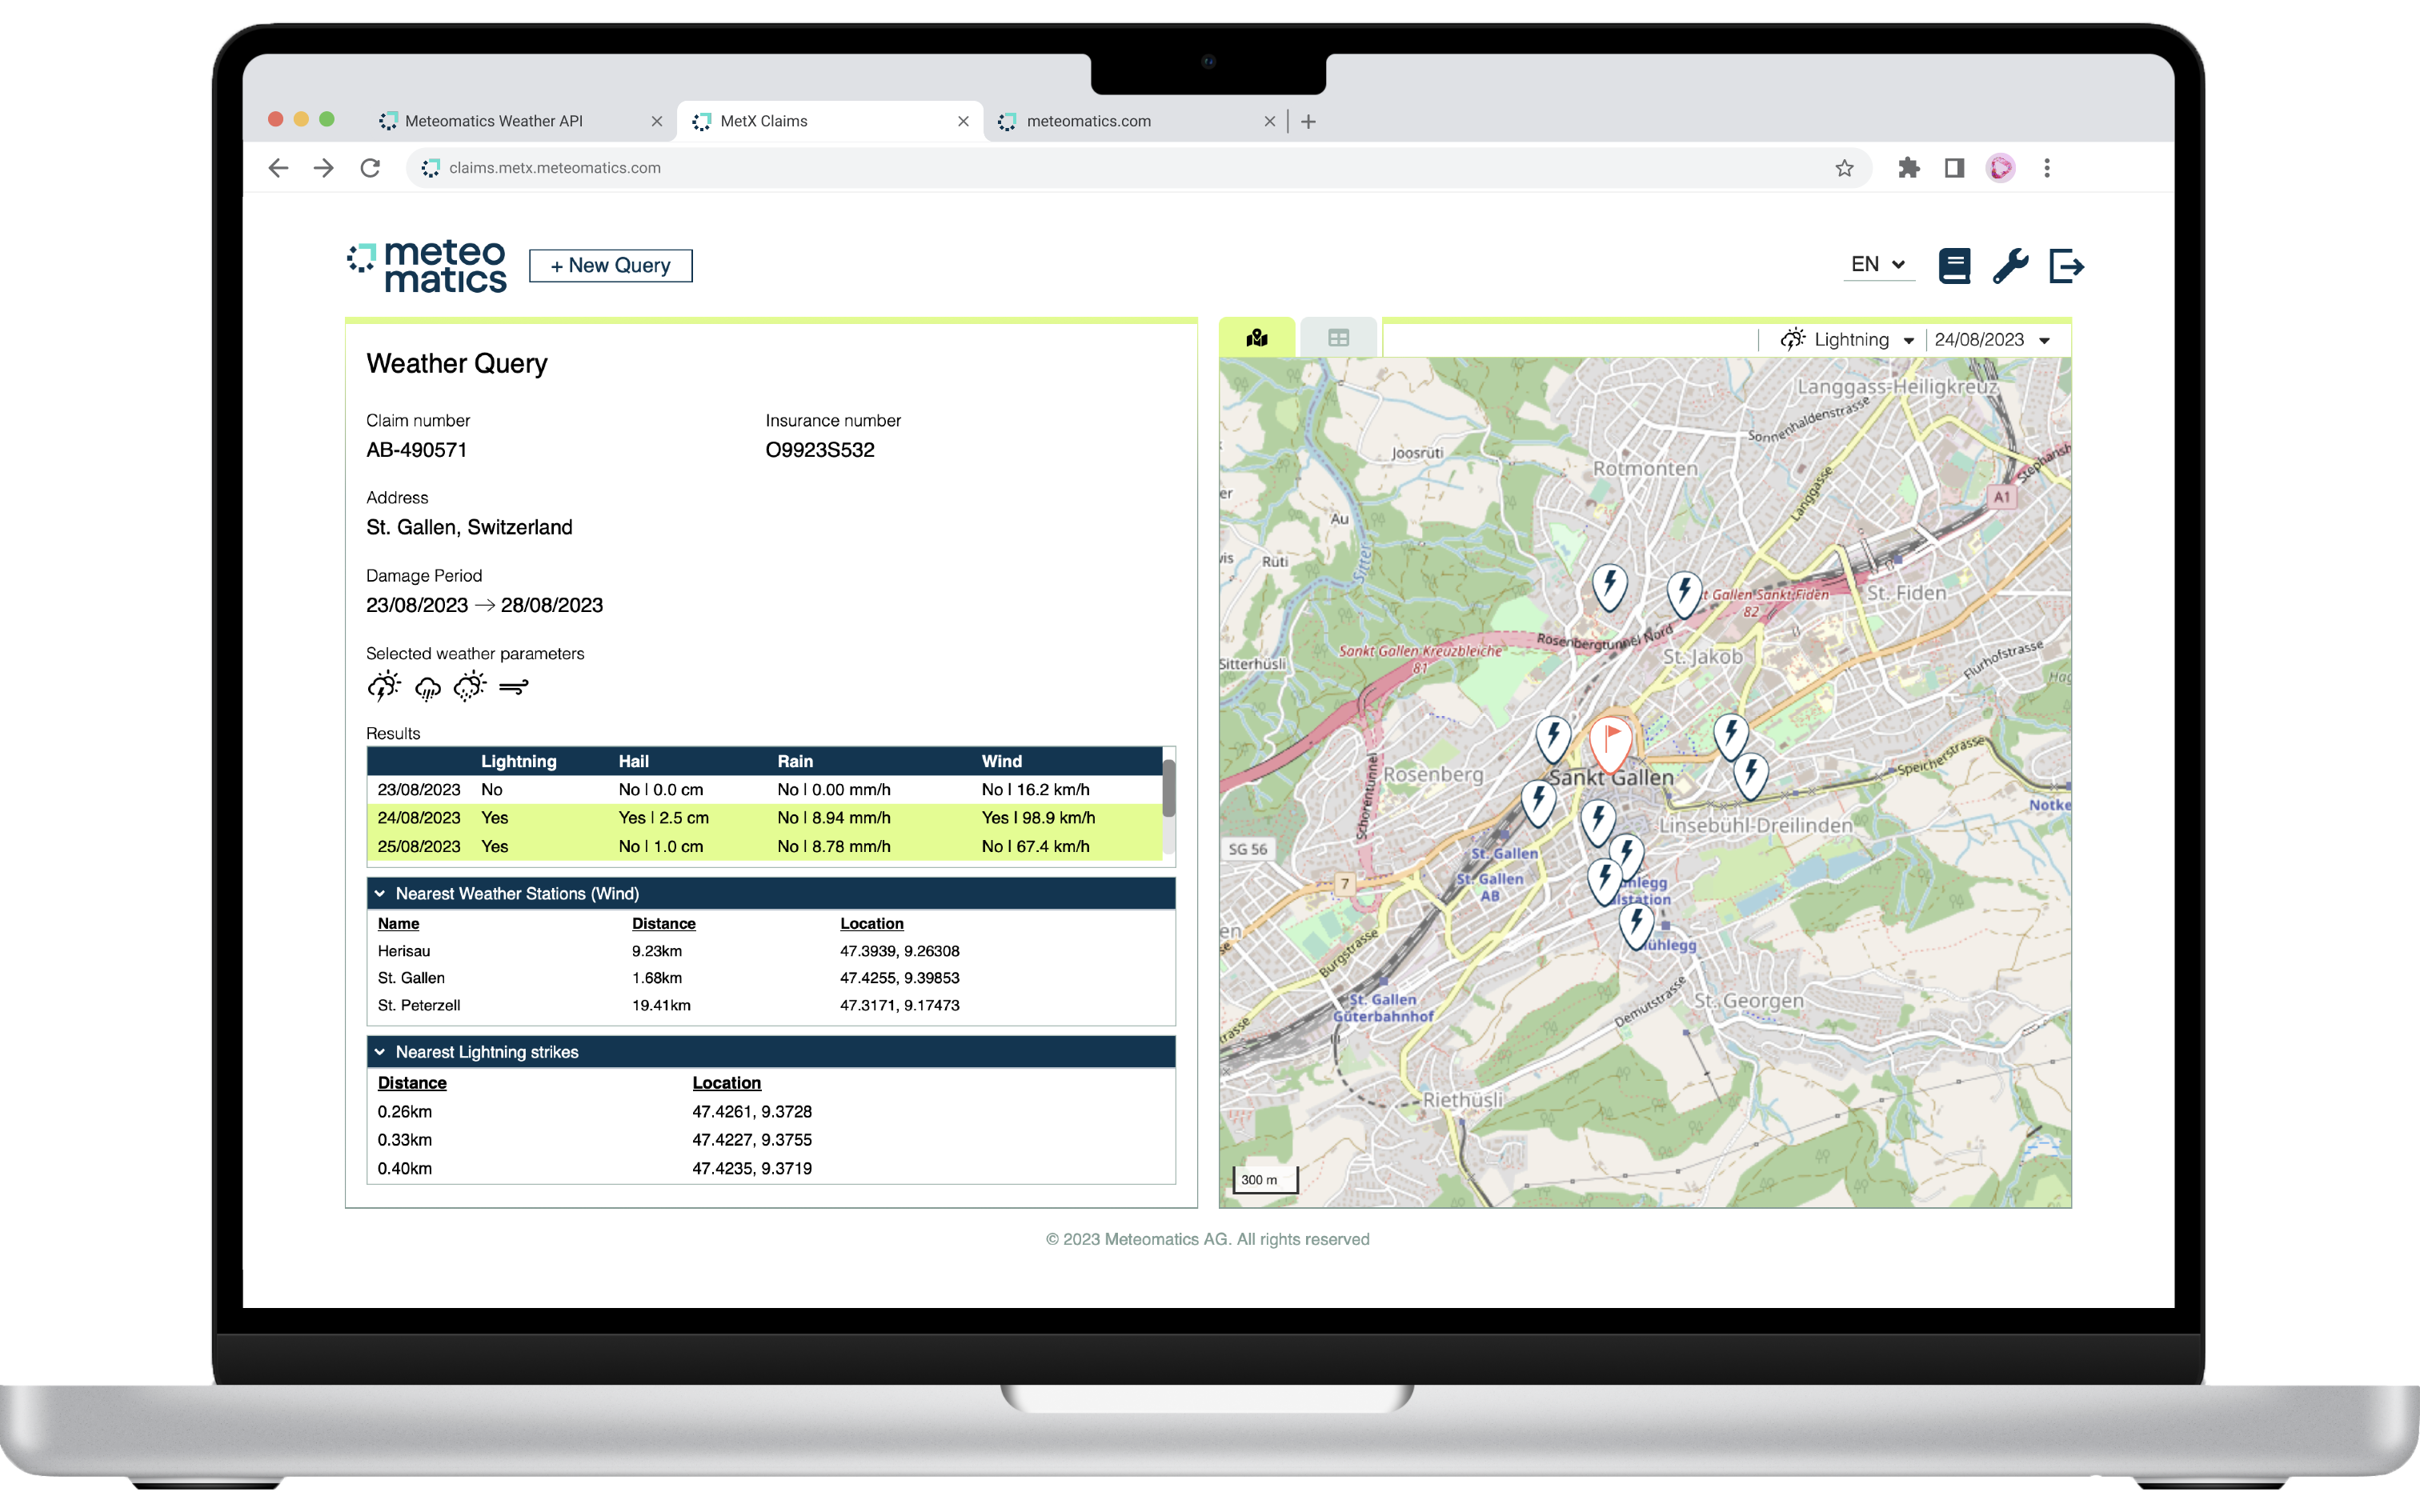Switch to Meteomatics Weather API tab
Screen dimensions: 2420x1512
point(494,121)
